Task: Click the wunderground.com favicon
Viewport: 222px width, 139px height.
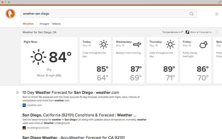Action: click(24, 128)
